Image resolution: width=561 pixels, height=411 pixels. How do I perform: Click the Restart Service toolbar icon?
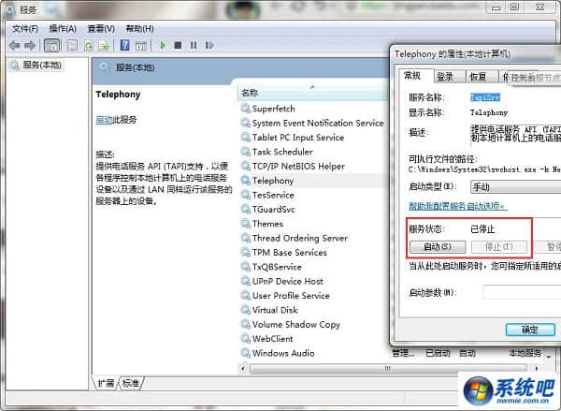[208, 45]
